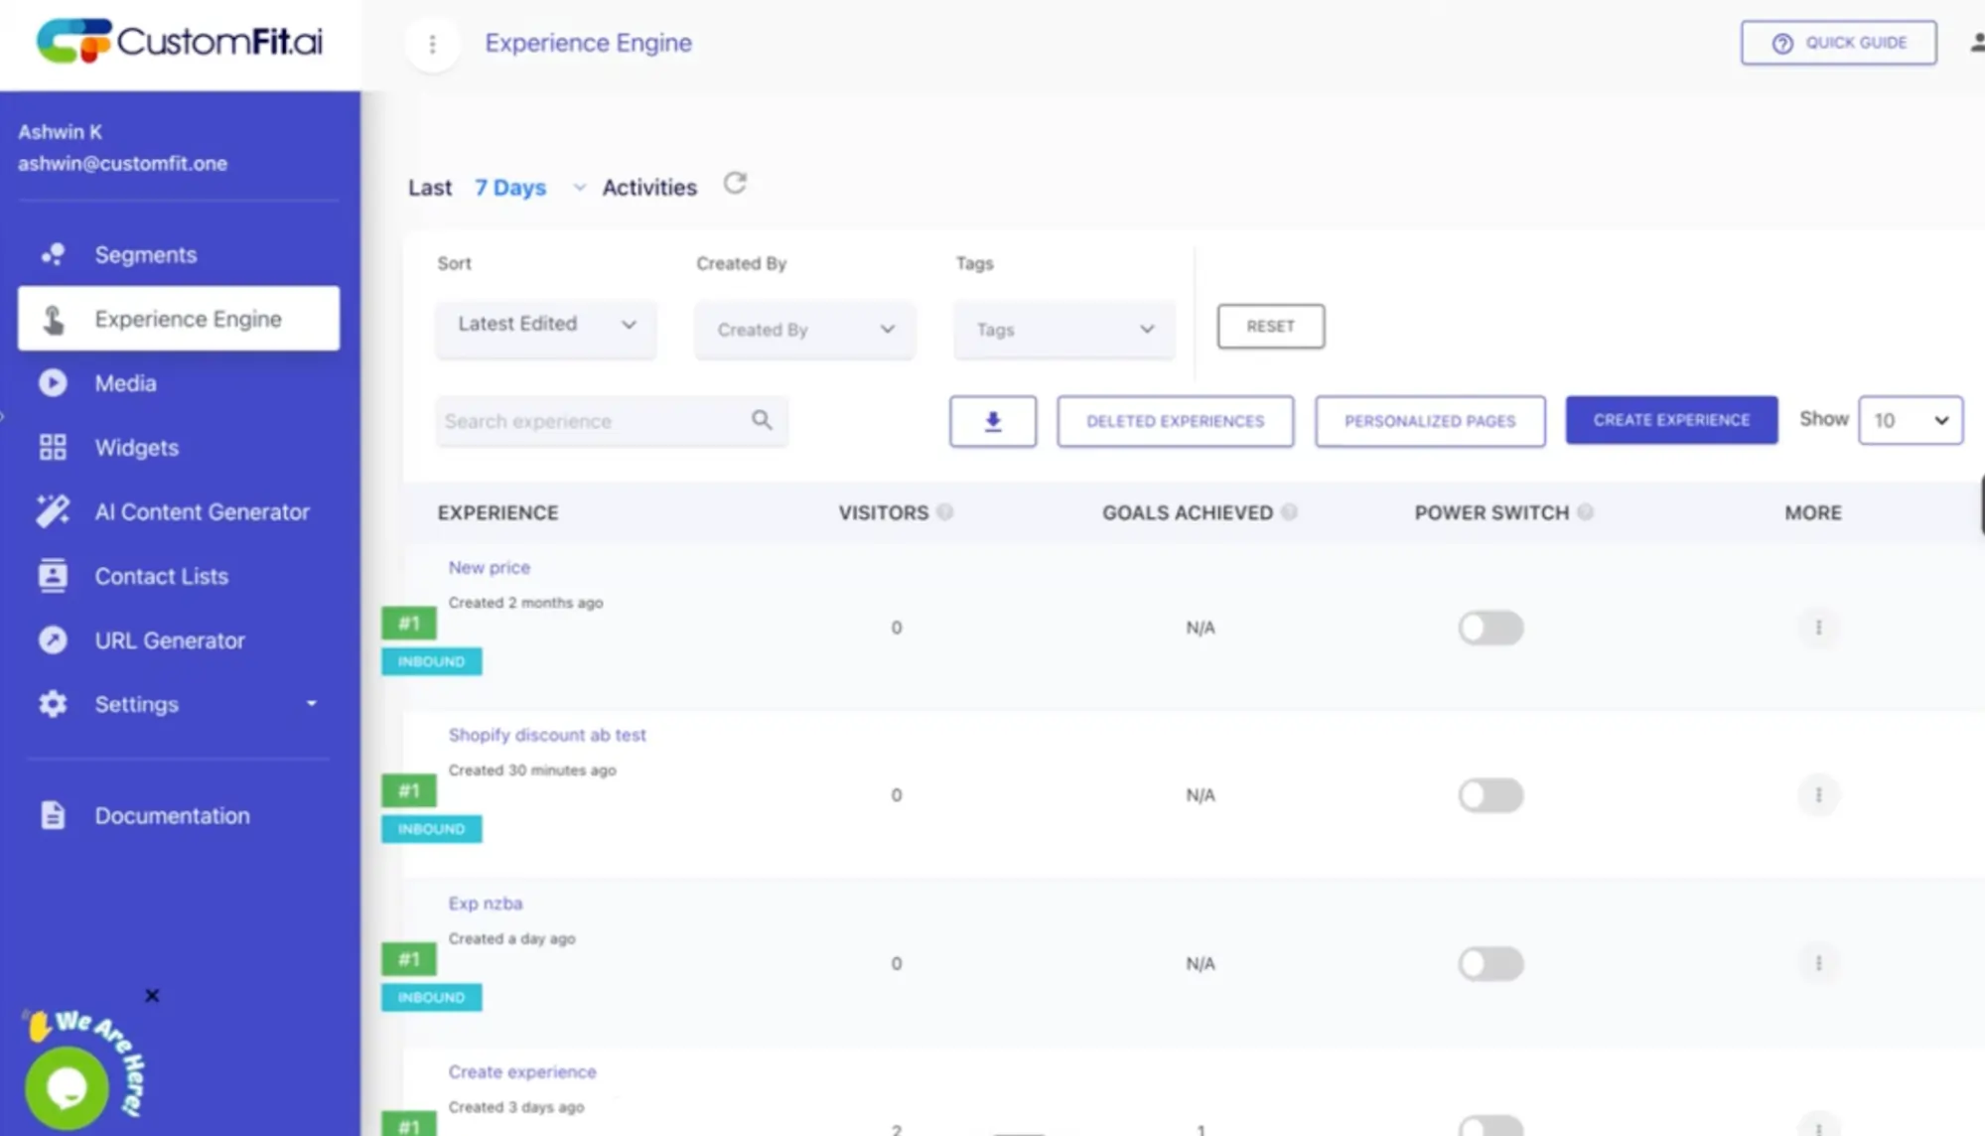Click the Goals Achieved info icon
Screen dimensions: 1985x1136
click(1289, 511)
